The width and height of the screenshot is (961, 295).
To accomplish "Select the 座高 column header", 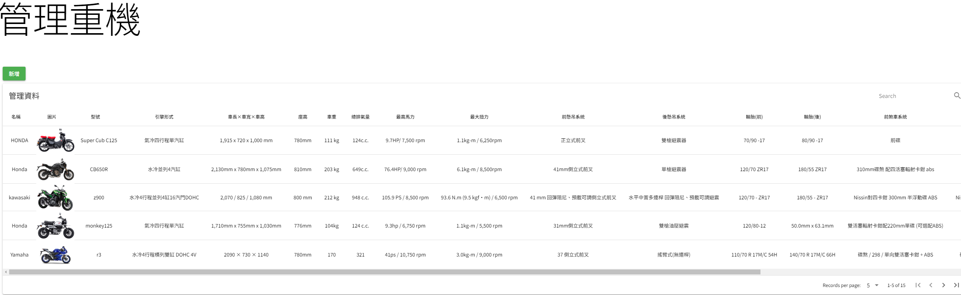I will pyautogui.click(x=303, y=117).
